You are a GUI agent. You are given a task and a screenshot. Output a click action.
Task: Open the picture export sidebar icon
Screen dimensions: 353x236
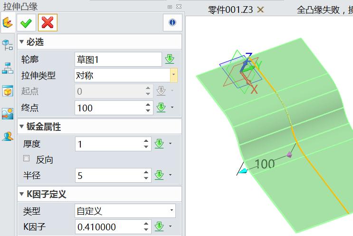point(8,113)
